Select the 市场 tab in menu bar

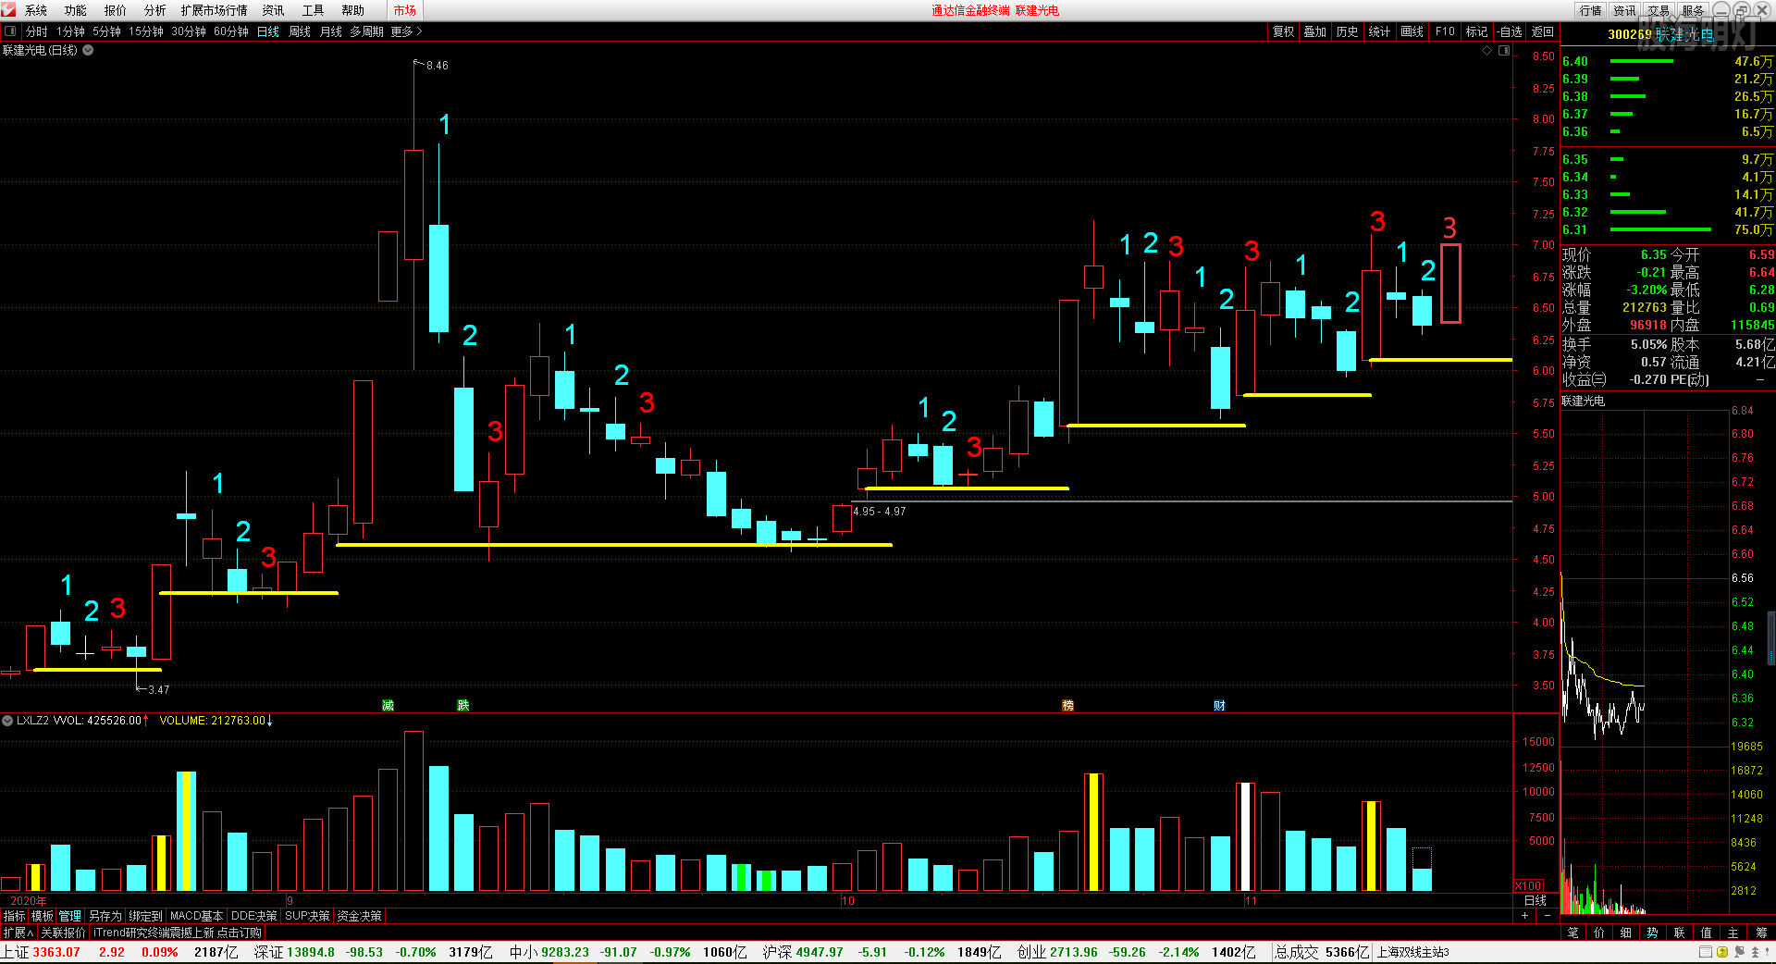click(x=405, y=10)
